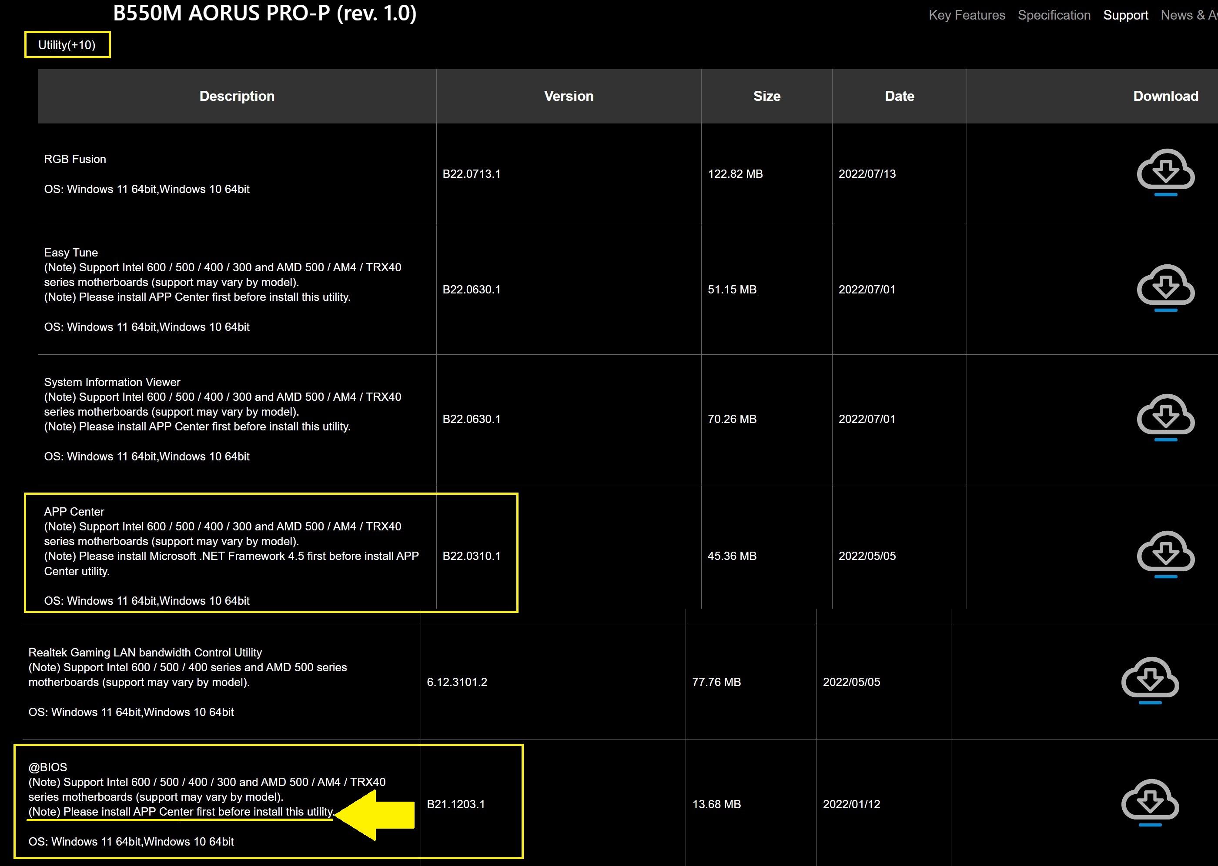
Task: Select System Information Viewer version B22.0630.1
Action: pos(472,419)
